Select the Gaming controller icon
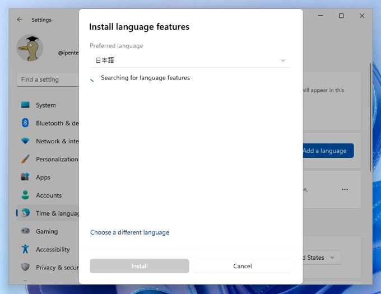The image size is (381, 294). 25,231
